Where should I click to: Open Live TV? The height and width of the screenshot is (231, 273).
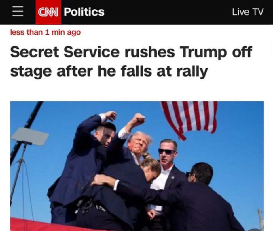(248, 12)
